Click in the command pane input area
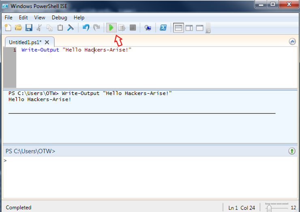Viewport: 300px width, 212px height. tap(150, 177)
